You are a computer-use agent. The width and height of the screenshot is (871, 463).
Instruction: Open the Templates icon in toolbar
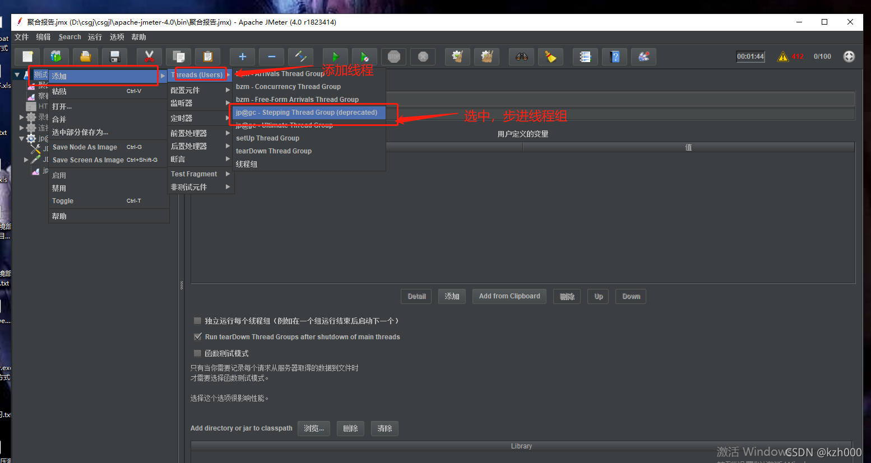(x=56, y=57)
